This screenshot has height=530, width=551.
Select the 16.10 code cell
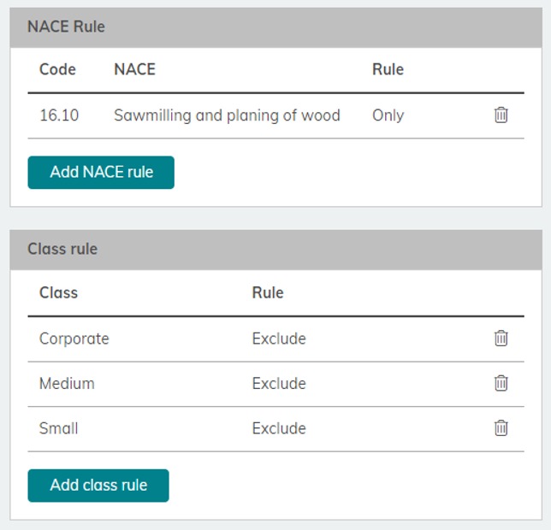pyautogui.click(x=59, y=115)
